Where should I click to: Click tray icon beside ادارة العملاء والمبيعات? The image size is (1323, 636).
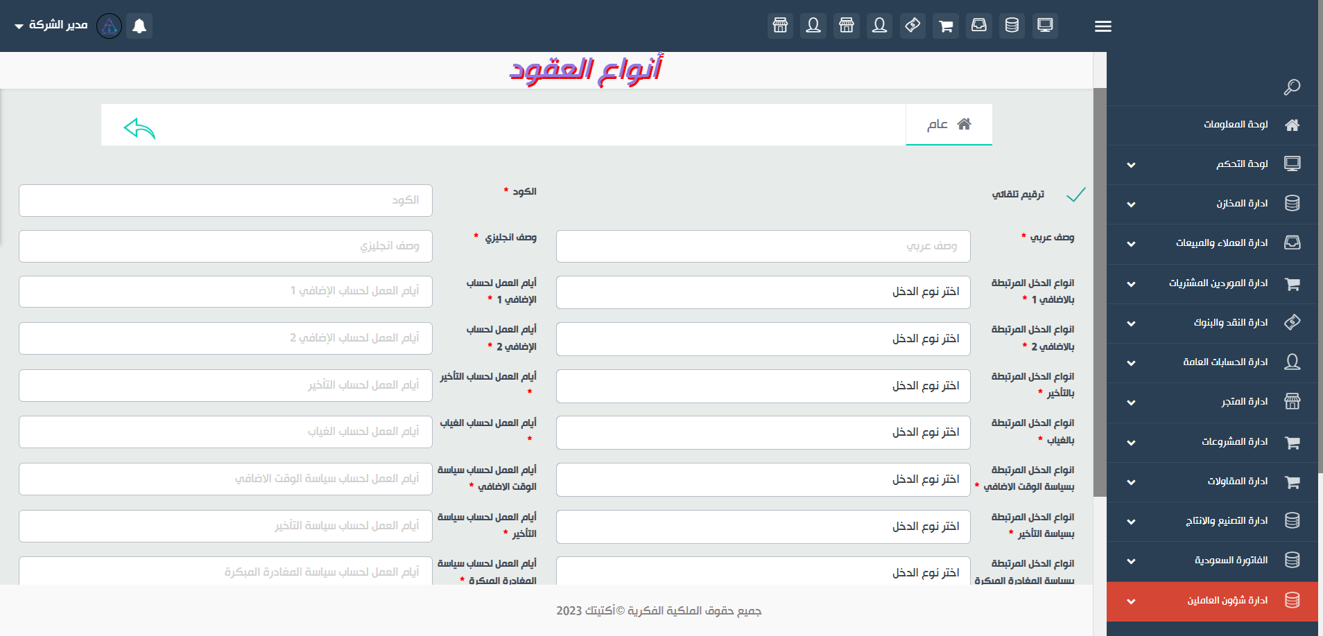coord(1292,243)
